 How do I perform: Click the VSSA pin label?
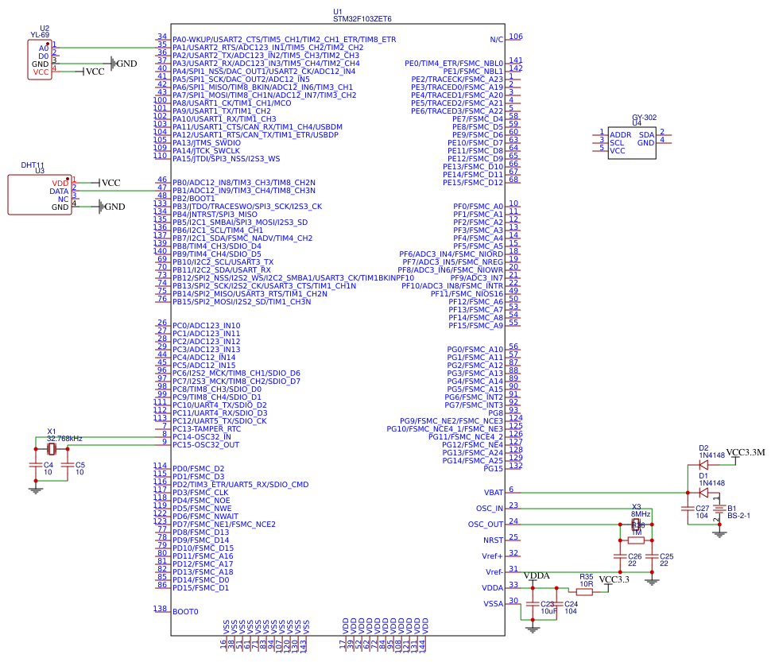click(x=494, y=604)
